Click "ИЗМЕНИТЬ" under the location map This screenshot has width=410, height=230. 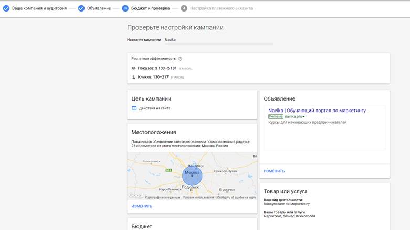(x=142, y=206)
